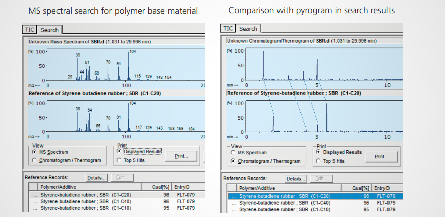
Task: Open Details... for reference records in the right panel
Action: tap(296, 179)
